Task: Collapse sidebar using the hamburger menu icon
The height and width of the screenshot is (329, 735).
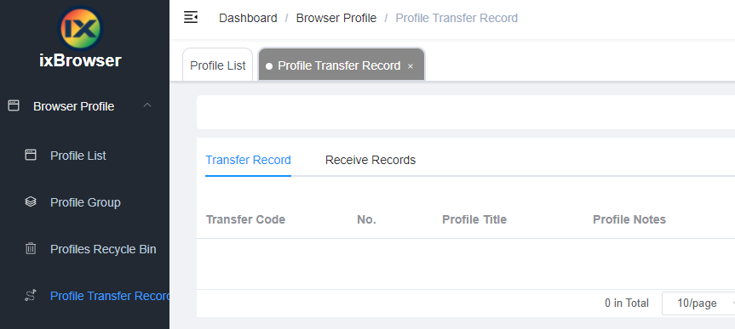Action: 191,18
